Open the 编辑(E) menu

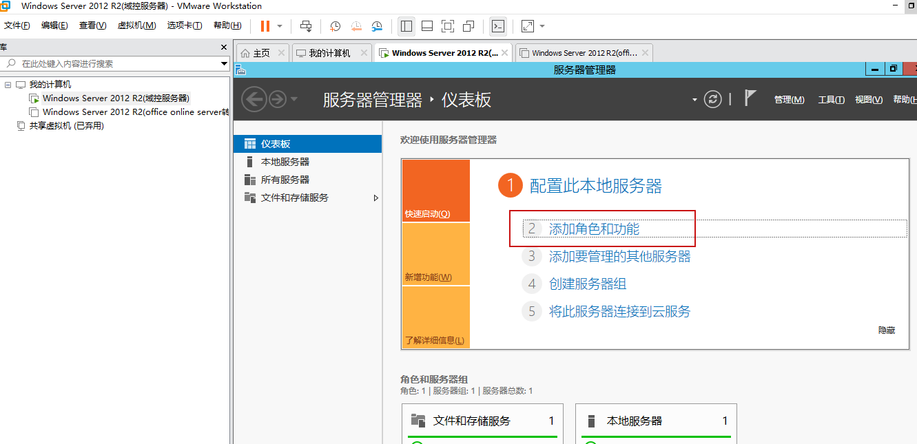pos(54,25)
